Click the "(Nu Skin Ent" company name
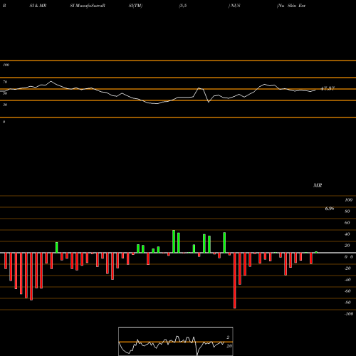The height and width of the screenshot is (356, 356). click(291, 6)
